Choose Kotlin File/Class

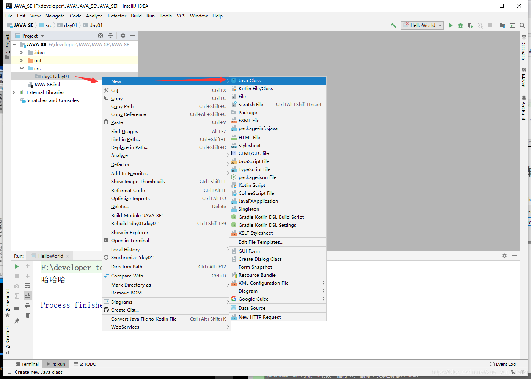click(278, 89)
